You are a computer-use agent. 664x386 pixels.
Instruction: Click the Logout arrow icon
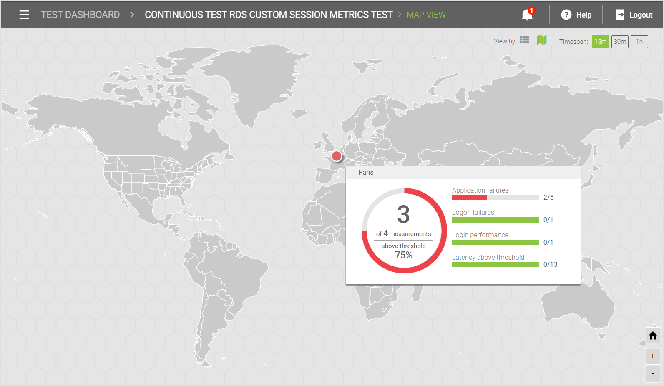[620, 15]
